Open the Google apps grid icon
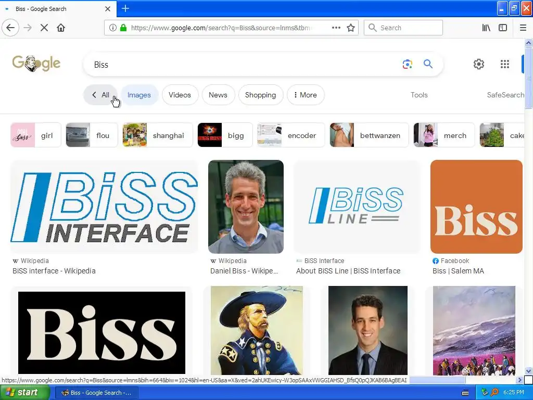This screenshot has height=400, width=533. (505, 64)
